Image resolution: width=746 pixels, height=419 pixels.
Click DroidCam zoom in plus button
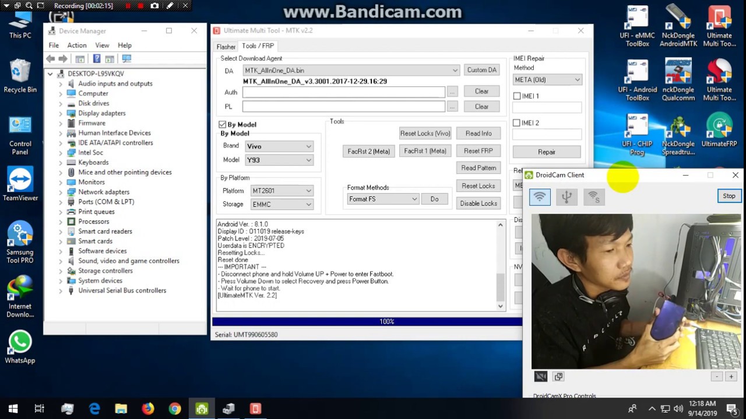[x=731, y=377]
